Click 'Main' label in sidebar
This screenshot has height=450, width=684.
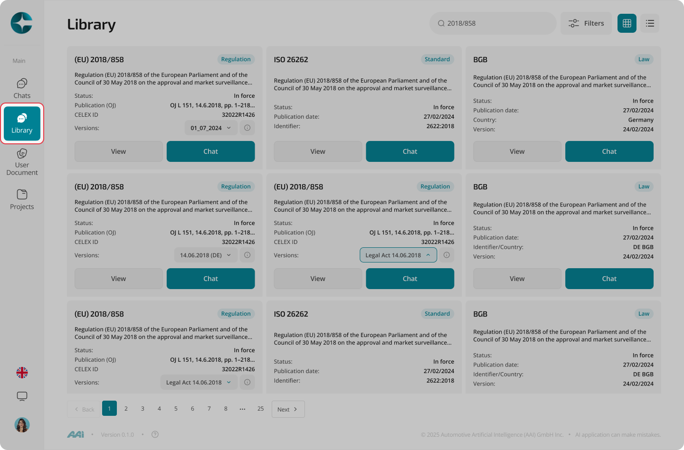(x=19, y=61)
